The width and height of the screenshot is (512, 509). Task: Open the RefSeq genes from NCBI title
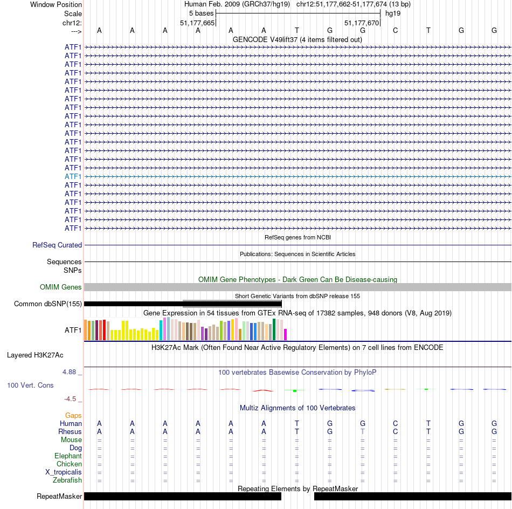297,237
